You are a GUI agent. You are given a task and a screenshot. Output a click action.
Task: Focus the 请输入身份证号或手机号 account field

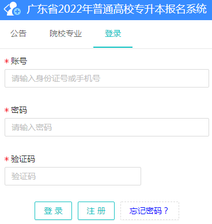click(107, 78)
